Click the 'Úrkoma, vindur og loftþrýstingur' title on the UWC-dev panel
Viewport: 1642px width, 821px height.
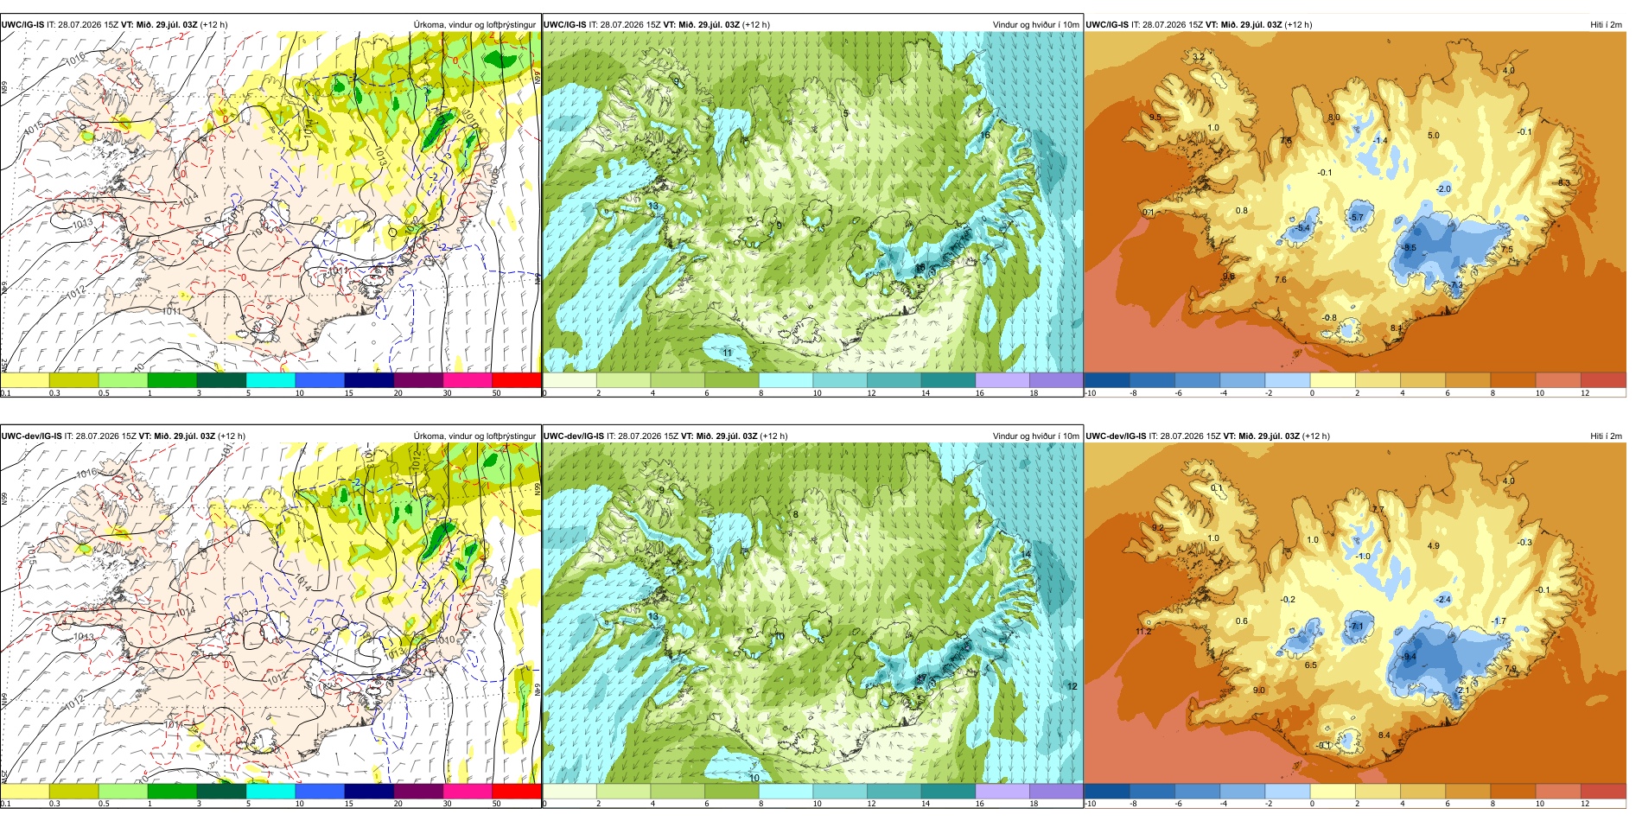[474, 436]
